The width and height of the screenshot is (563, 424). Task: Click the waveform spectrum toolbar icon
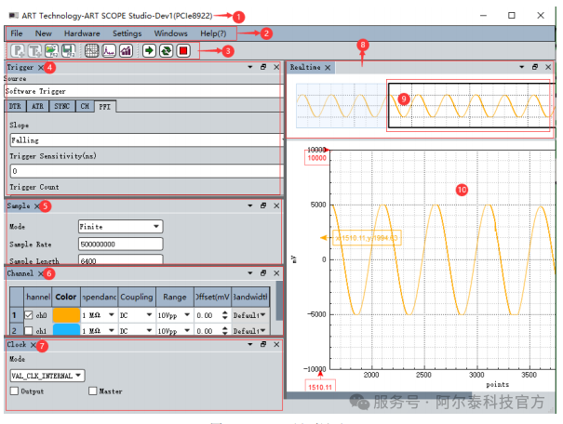[108, 50]
